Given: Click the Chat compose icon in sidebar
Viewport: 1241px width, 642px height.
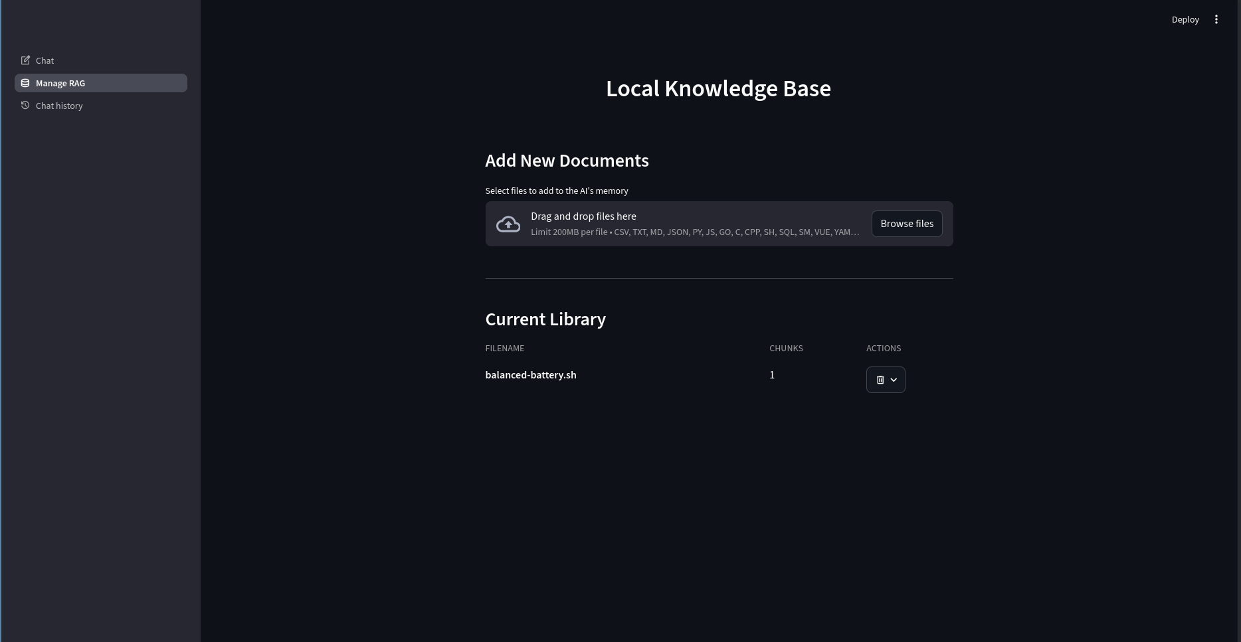Looking at the screenshot, I should (25, 60).
